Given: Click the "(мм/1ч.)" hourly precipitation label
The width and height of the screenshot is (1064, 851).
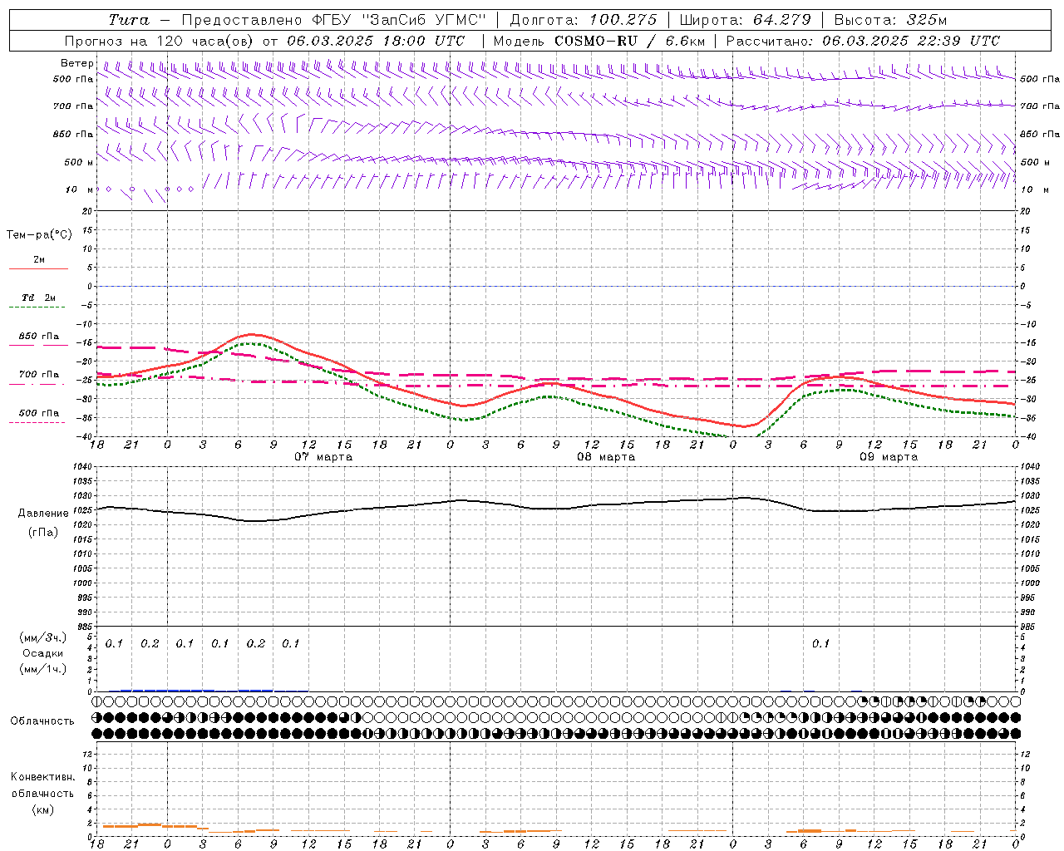Looking at the screenshot, I should tap(43, 669).
